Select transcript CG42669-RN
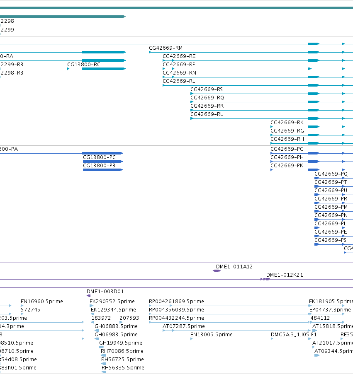Viewport: 353px width, 374px height. 179,73
